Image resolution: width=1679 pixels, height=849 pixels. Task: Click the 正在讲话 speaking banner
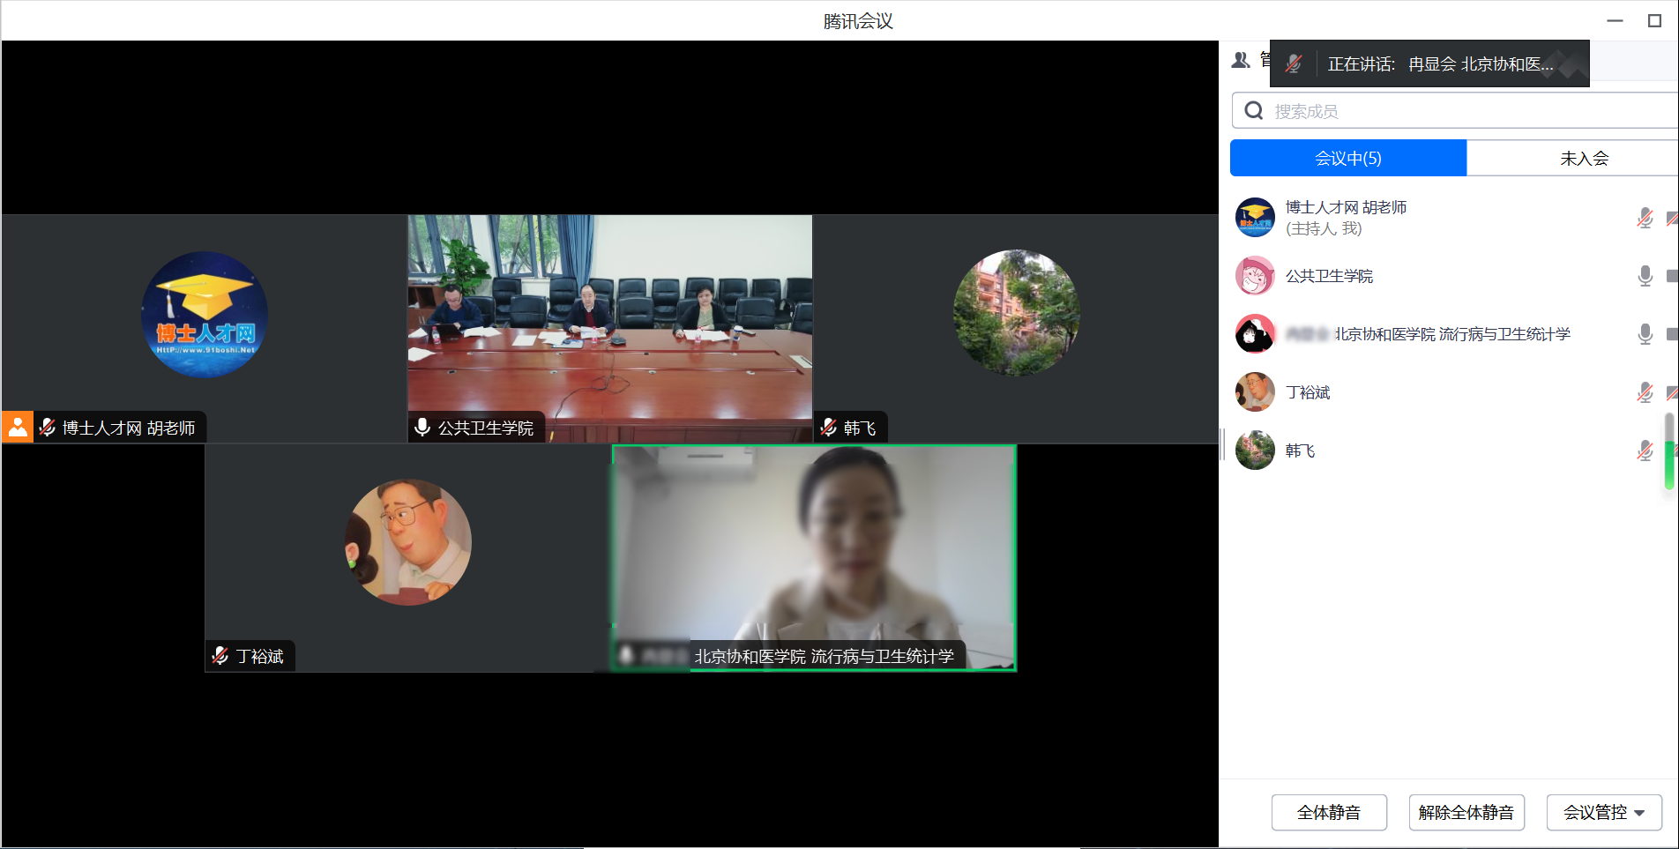[x=1429, y=63]
